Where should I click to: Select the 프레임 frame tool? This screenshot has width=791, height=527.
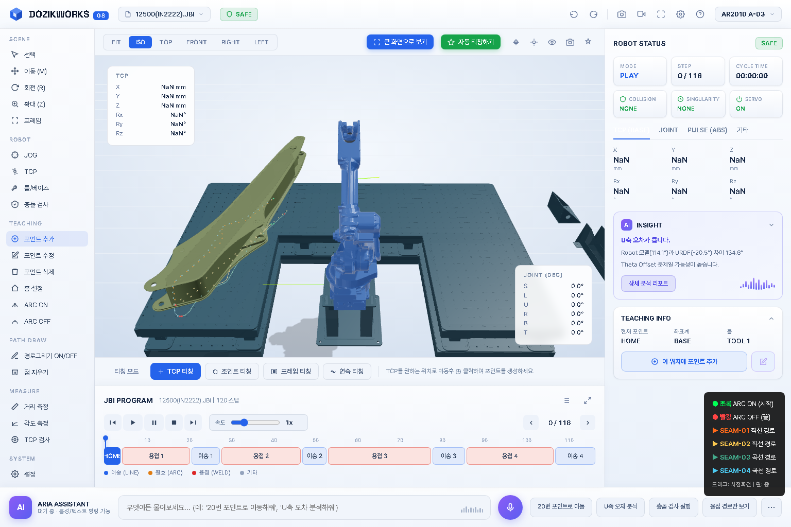[47, 120]
